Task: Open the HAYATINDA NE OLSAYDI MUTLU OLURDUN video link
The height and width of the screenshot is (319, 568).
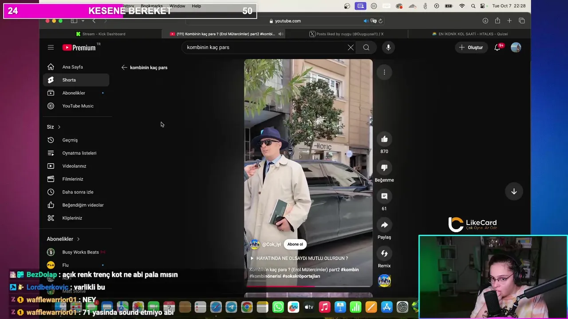Action: pos(299,258)
